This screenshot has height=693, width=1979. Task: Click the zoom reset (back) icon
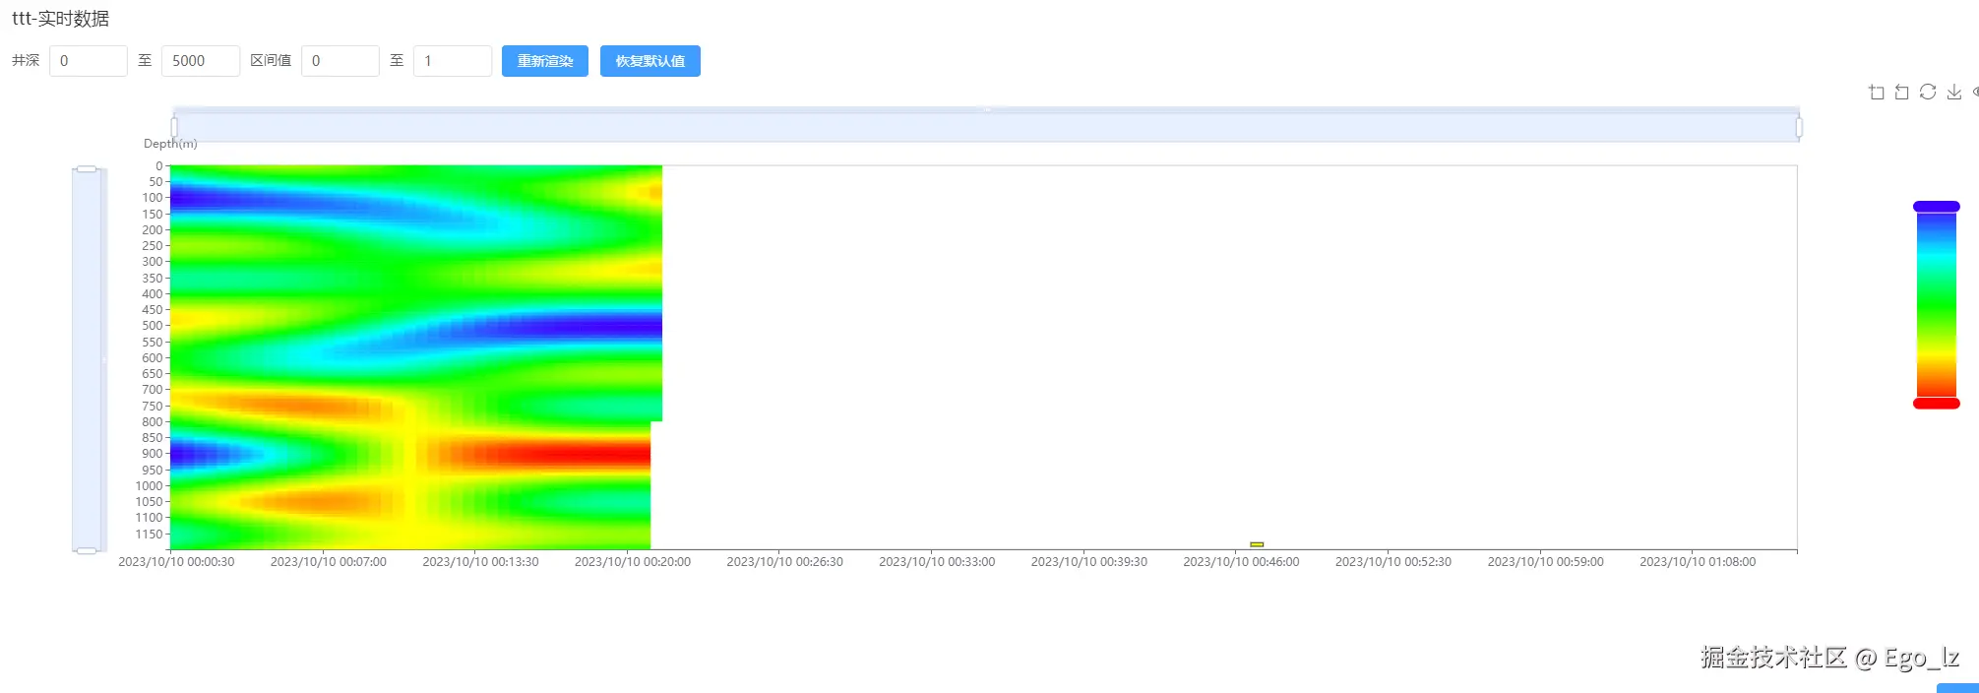[1902, 92]
